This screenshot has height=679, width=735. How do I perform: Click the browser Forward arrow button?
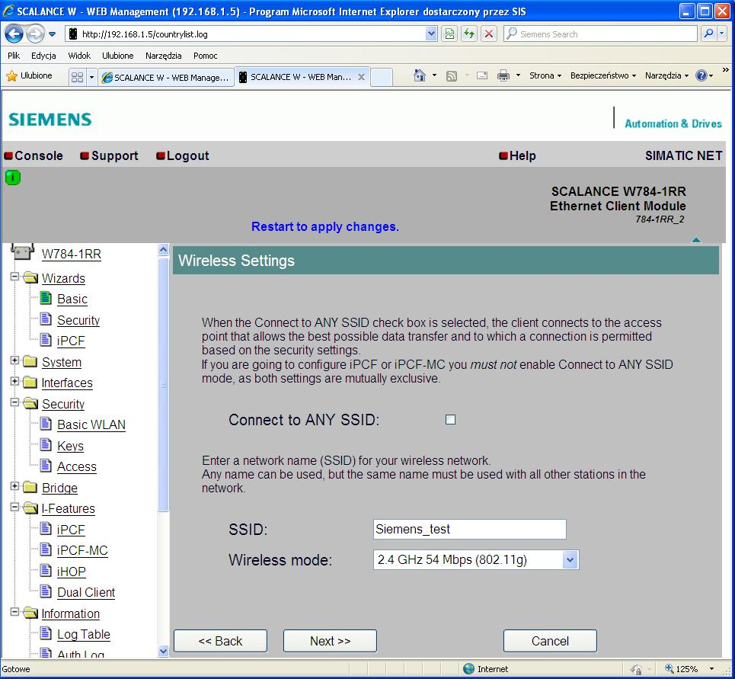[x=35, y=34]
